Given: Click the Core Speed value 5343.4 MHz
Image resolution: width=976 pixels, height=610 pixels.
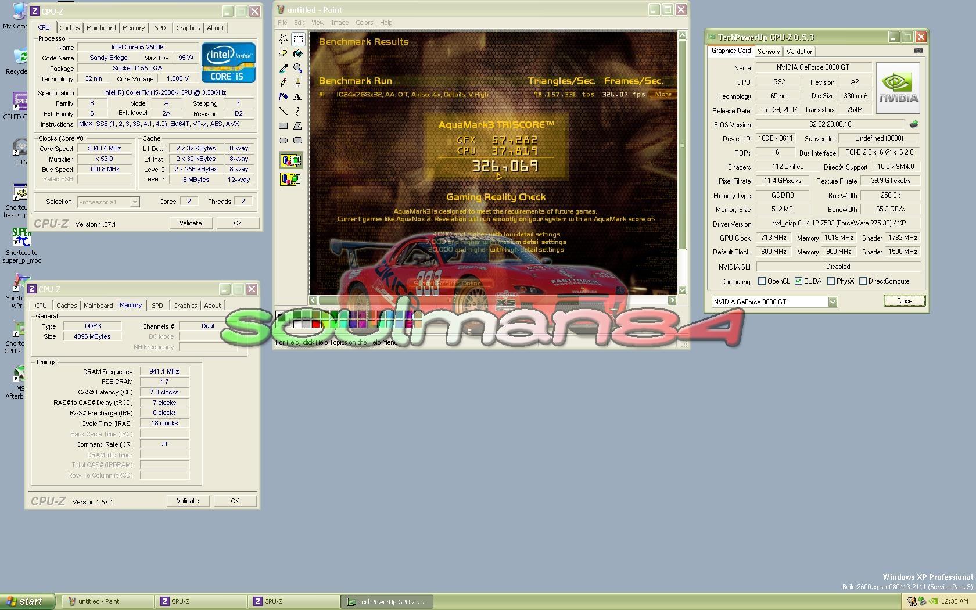Looking at the screenshot, I should 105,148.
